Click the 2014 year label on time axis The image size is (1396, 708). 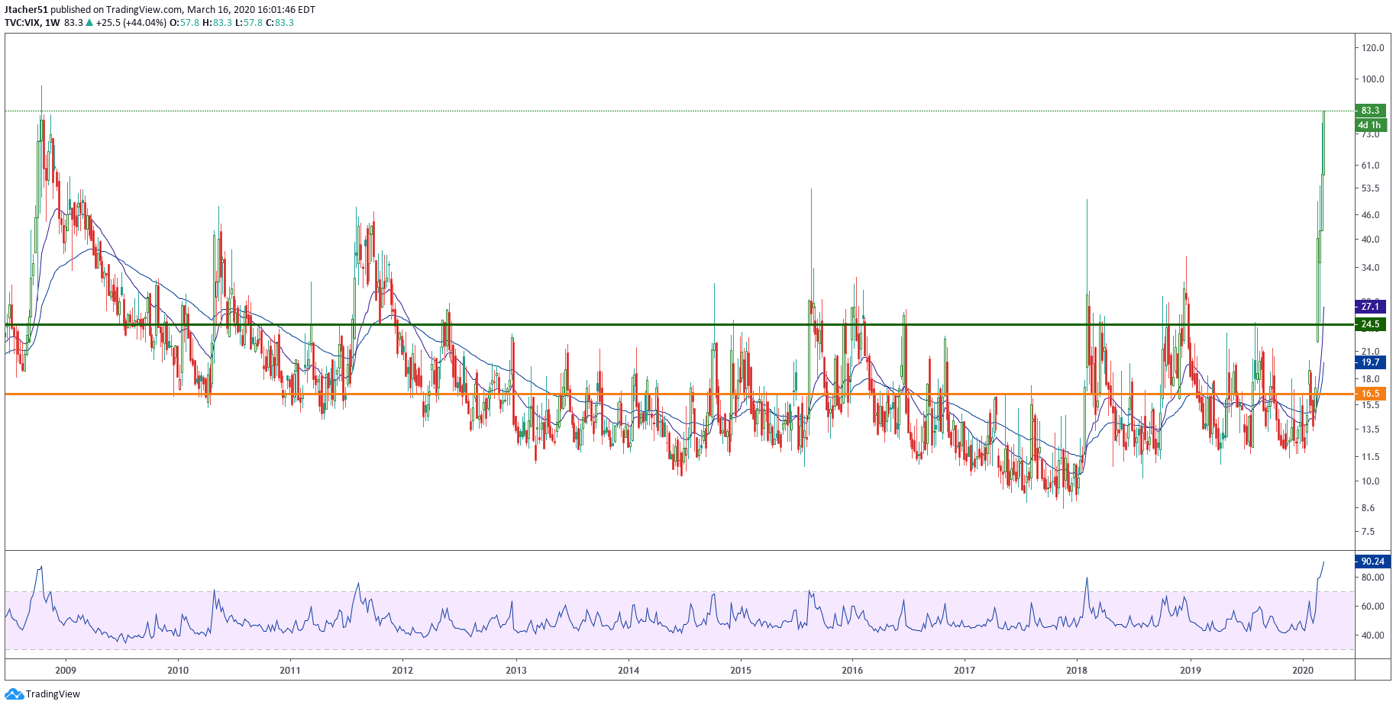click(x=629, y=671)
